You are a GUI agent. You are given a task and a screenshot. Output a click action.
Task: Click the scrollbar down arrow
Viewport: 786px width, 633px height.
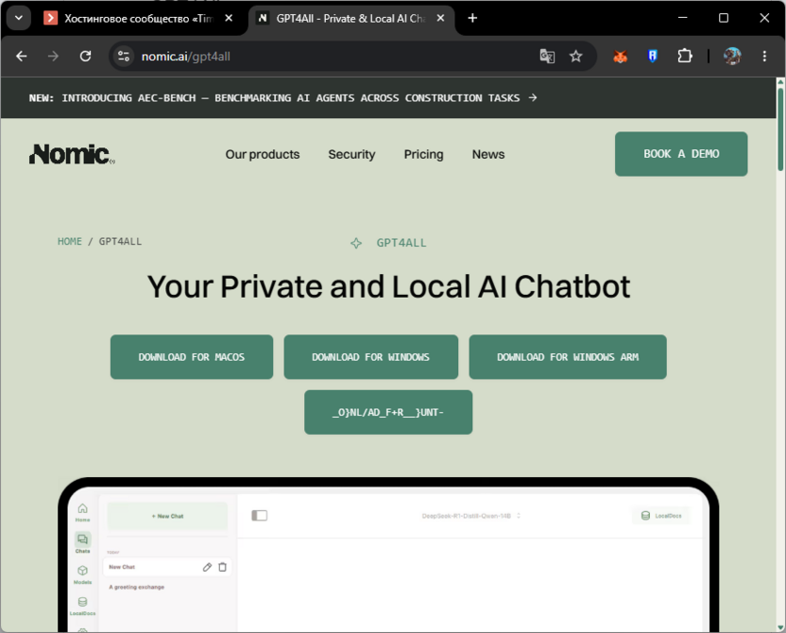point(780,627)
